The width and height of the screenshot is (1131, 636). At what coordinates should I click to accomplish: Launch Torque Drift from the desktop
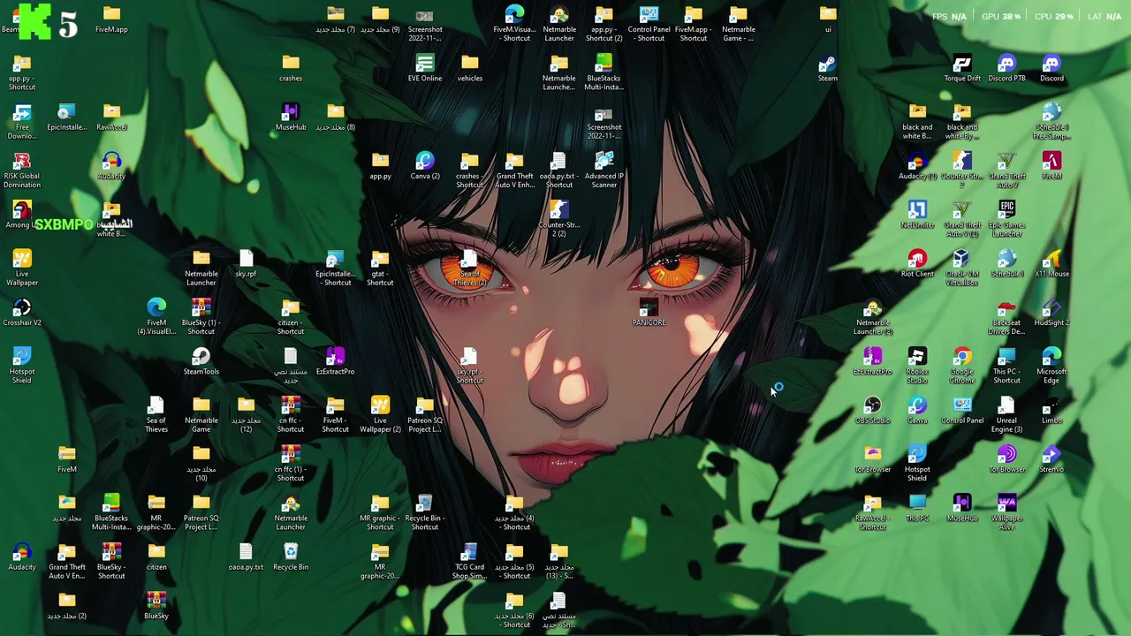[x=961, y=68]
